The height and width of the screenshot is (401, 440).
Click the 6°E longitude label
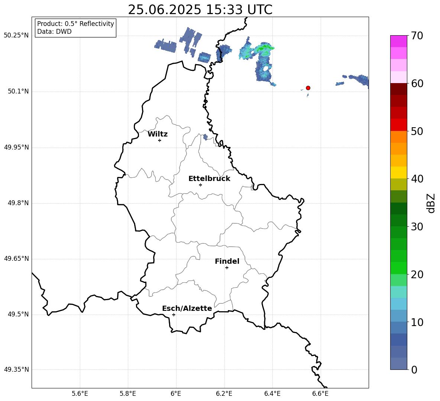(176, 394)
